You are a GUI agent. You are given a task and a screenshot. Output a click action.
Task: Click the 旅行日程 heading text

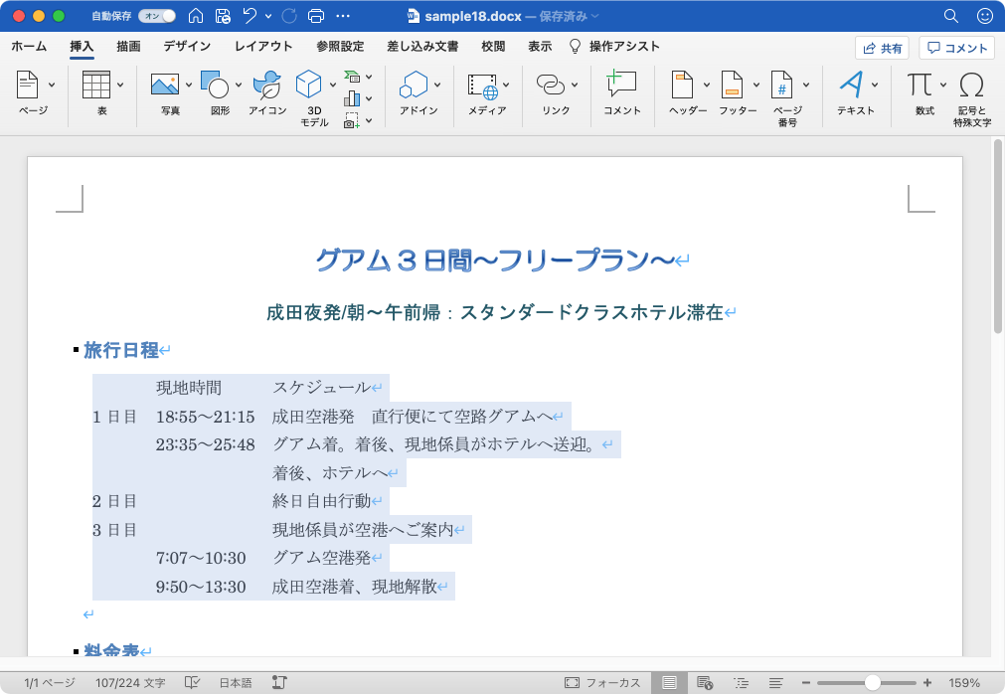click(x=120, y=350)
